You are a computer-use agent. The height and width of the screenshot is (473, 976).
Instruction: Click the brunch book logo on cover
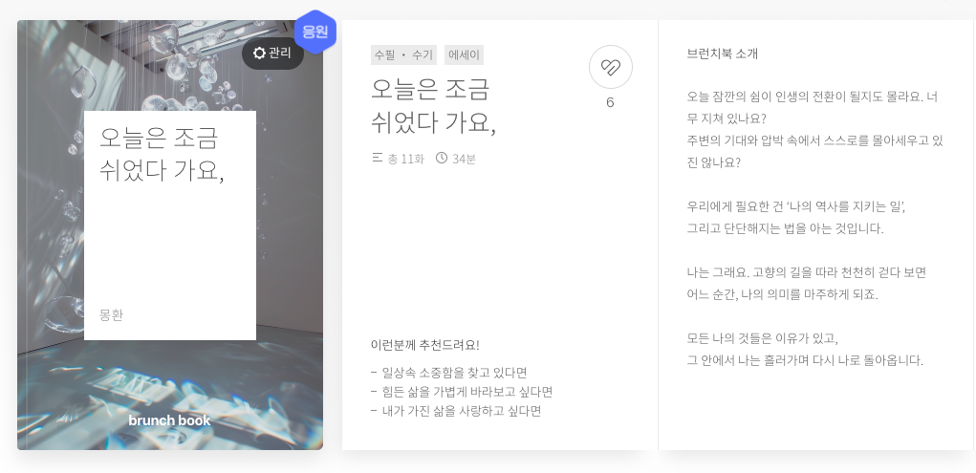click(x=169, y=420)
